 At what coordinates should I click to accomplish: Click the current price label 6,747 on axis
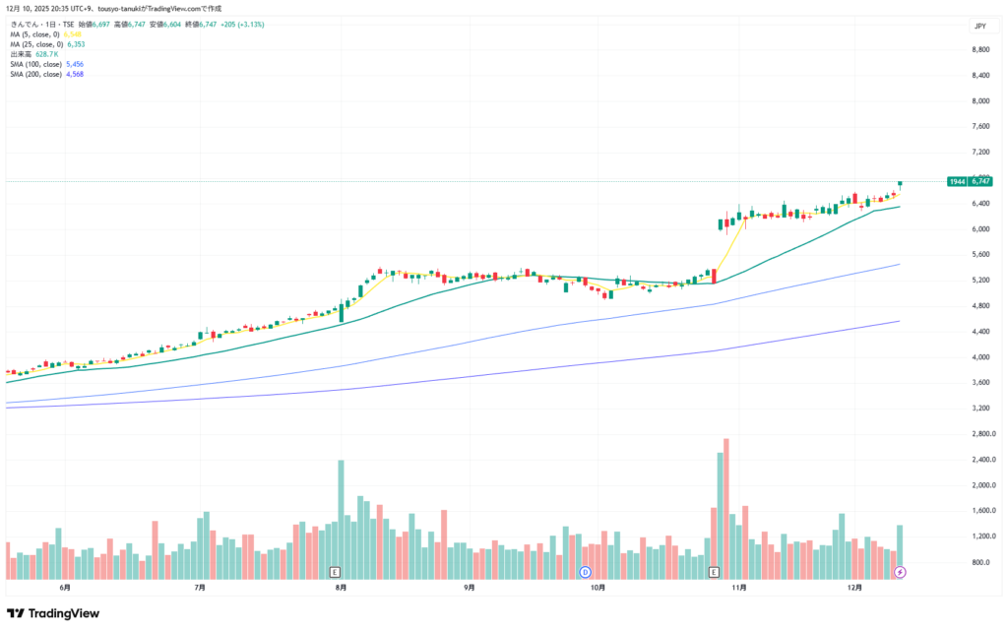[980, 181]
